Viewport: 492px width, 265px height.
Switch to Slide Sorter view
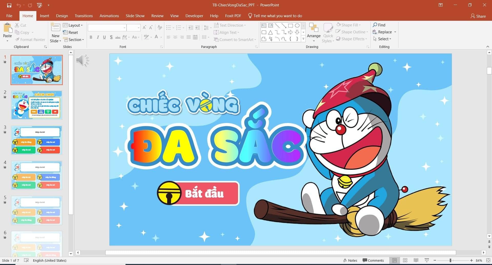click(x=405, y=260)
